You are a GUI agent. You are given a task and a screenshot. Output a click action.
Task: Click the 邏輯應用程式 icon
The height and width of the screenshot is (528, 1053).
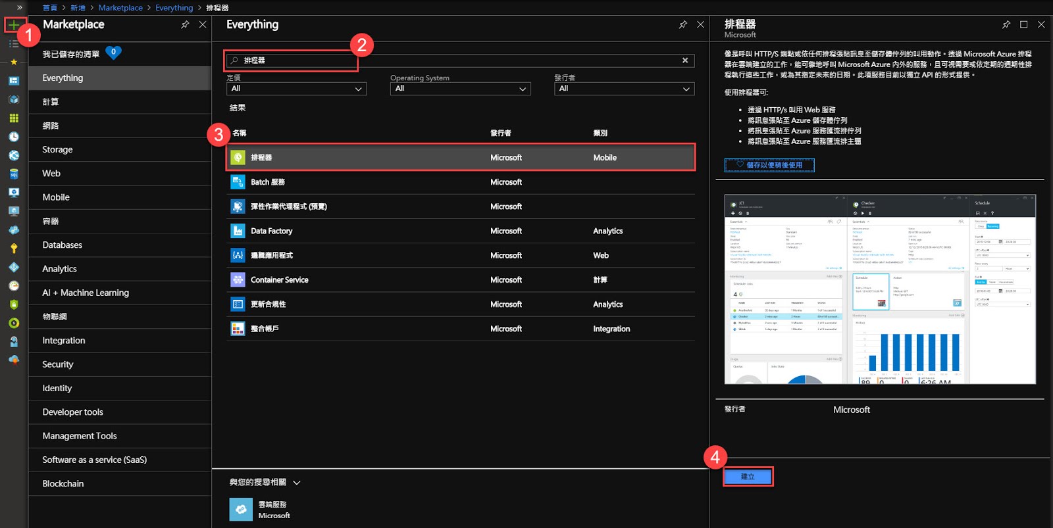coord(238,255)
